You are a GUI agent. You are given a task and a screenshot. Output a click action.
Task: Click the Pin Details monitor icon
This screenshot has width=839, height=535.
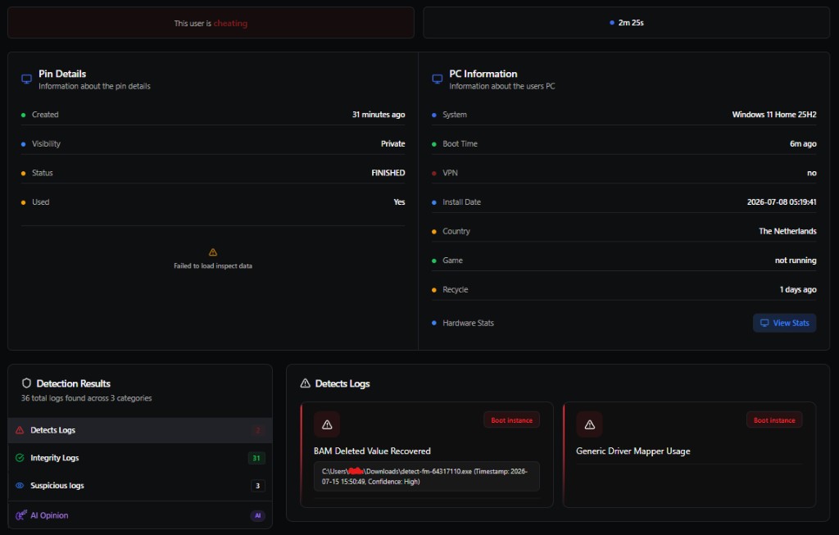tap(26, 79)
